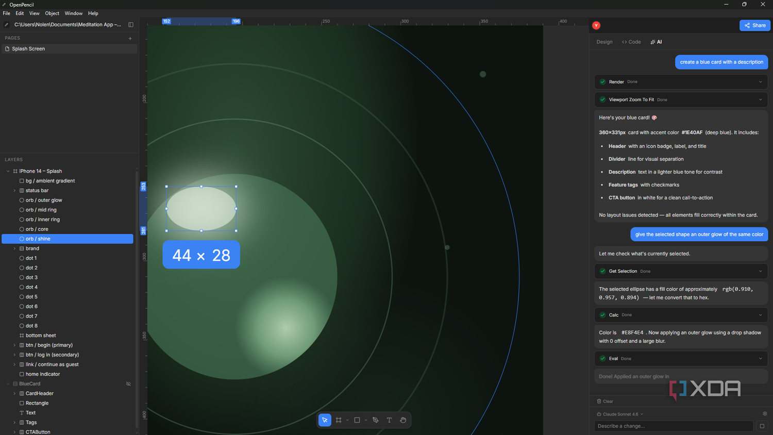Click the red user avatar Y
The height and width of the screenshot is (435, 773).
coord(596,25)
